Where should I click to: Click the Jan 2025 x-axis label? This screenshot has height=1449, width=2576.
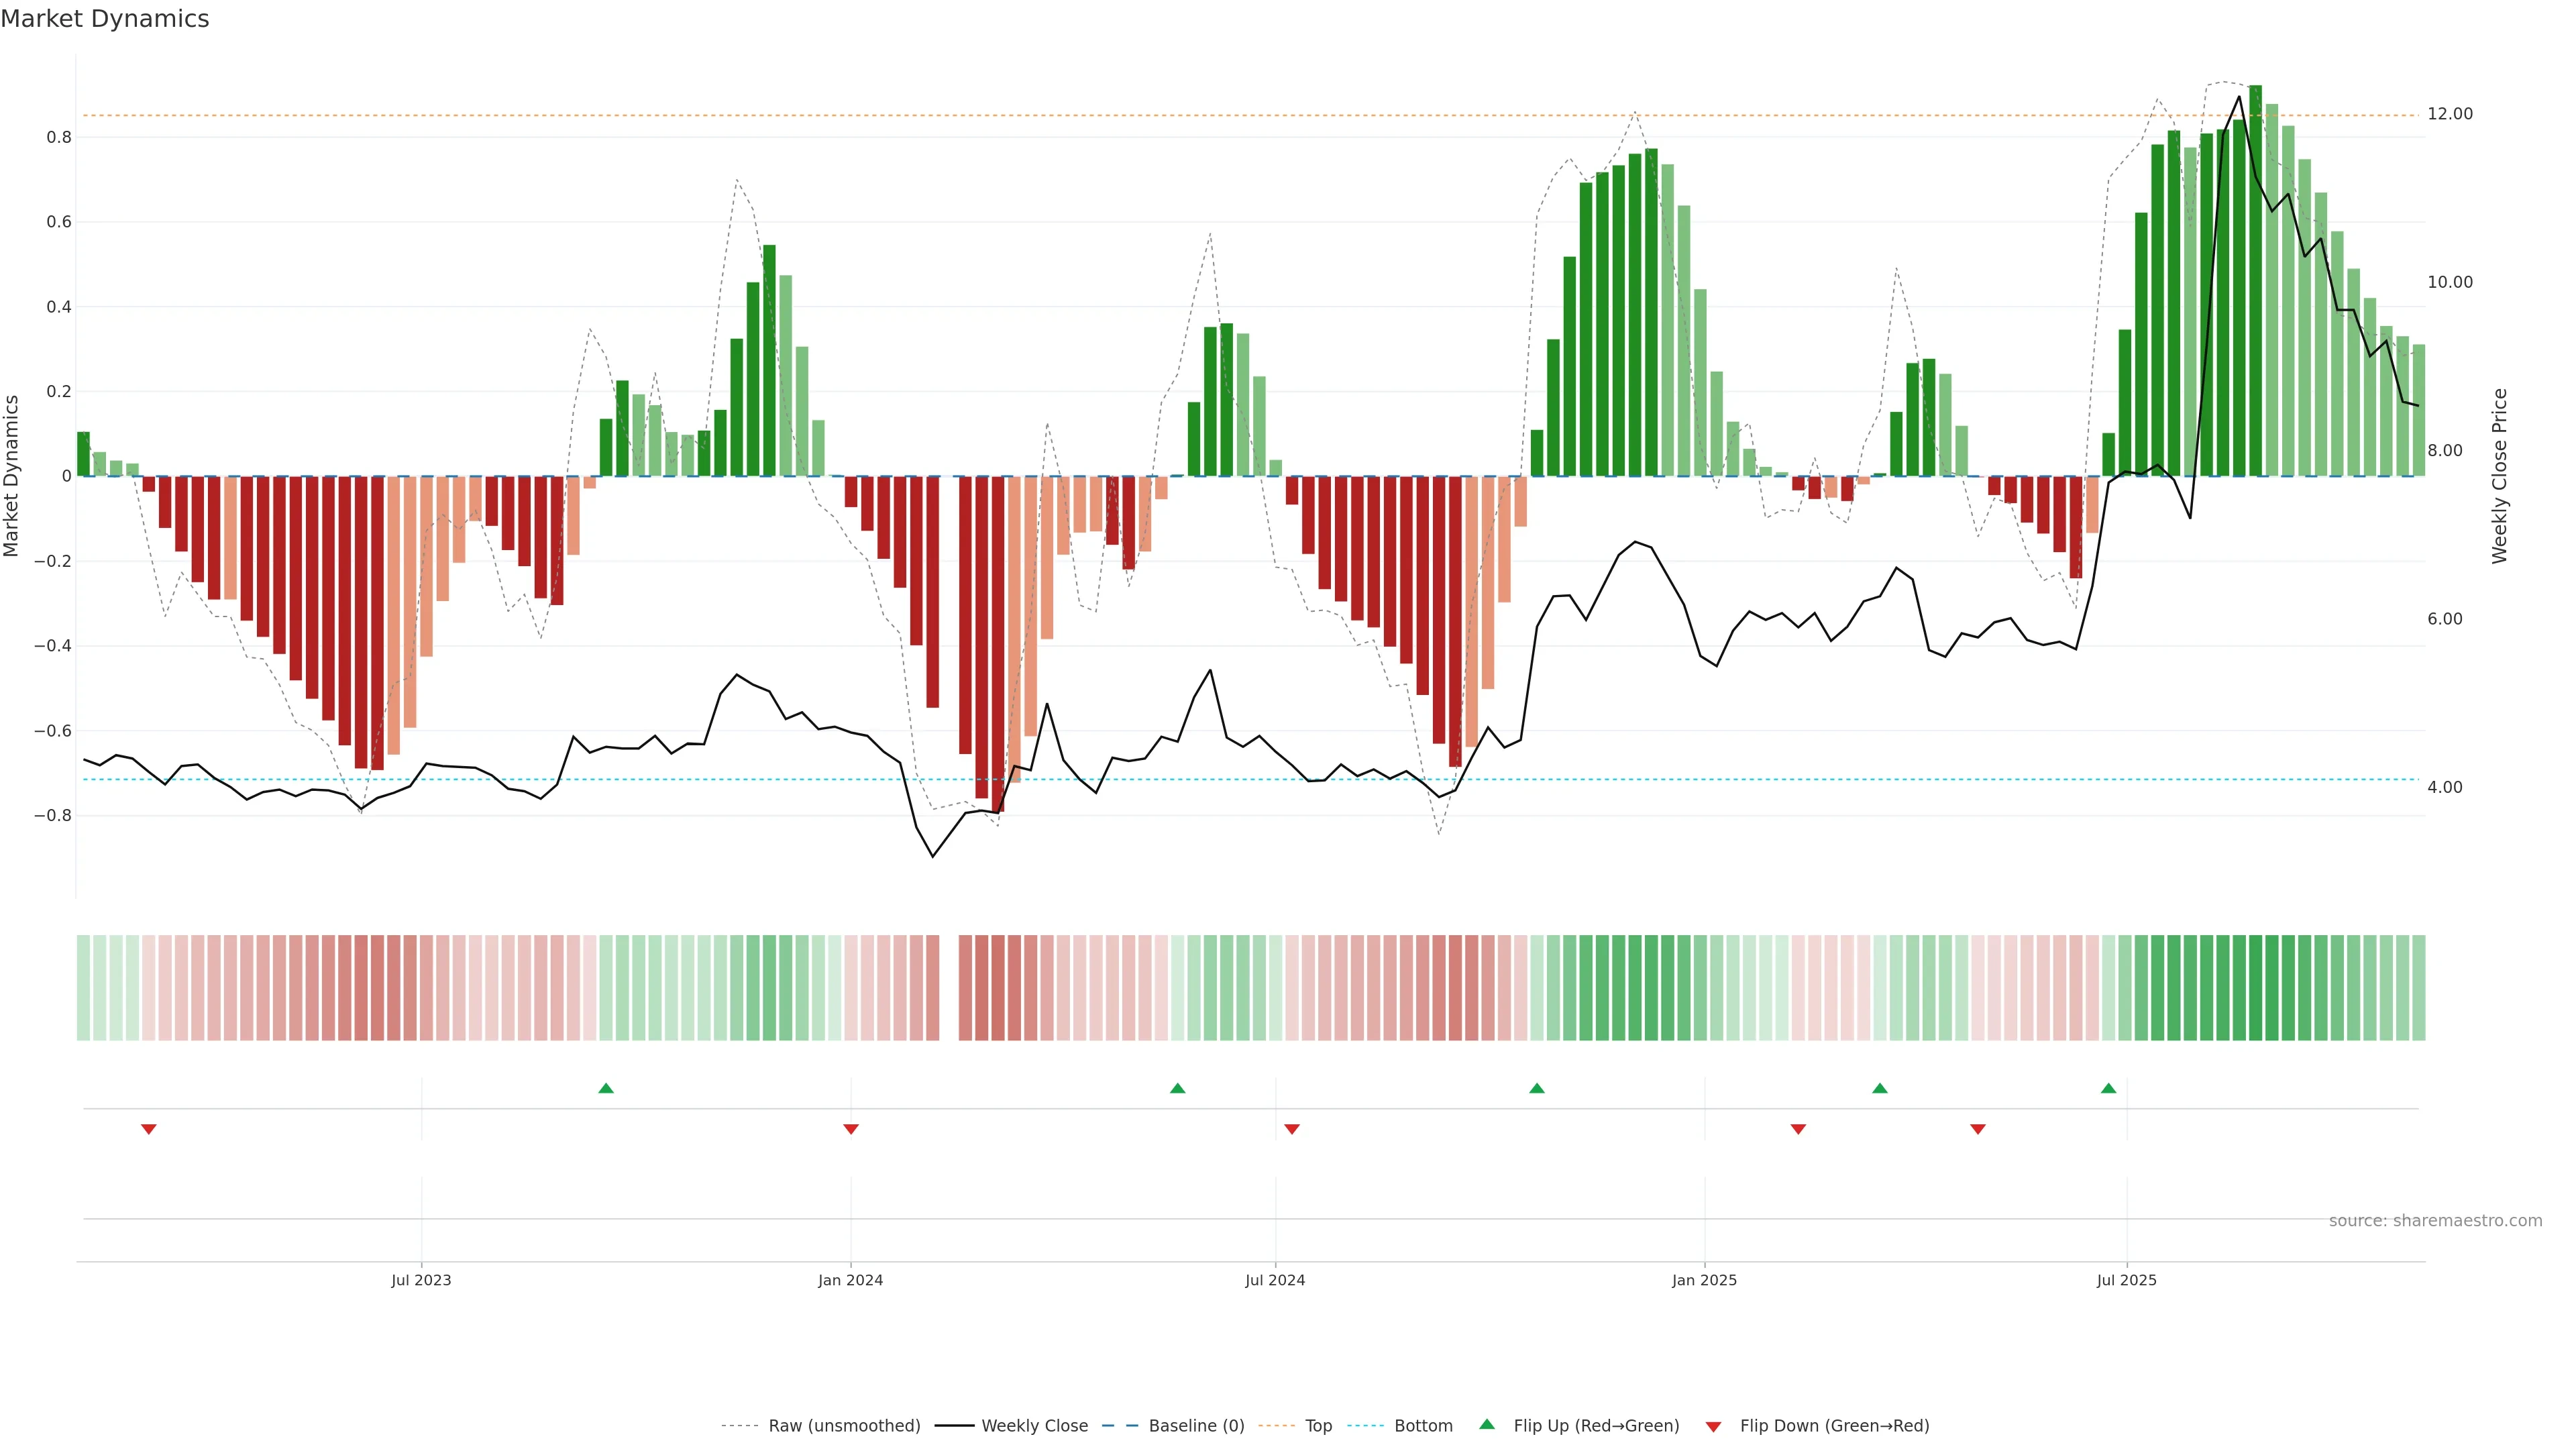click(x=1704, y=1280)
